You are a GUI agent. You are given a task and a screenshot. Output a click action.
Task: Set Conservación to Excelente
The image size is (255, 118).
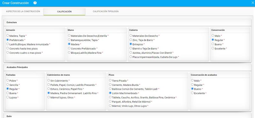213,48
